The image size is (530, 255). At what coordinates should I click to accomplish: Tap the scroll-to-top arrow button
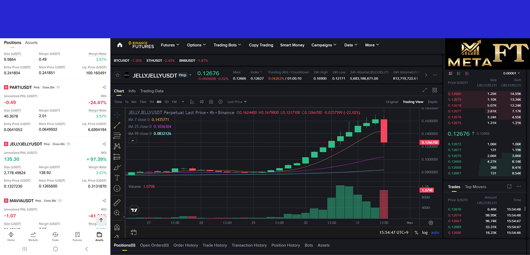(101, 220)
